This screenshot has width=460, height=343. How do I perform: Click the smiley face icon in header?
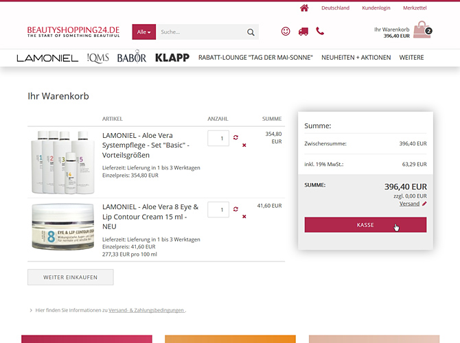click(x=286, y=32)
